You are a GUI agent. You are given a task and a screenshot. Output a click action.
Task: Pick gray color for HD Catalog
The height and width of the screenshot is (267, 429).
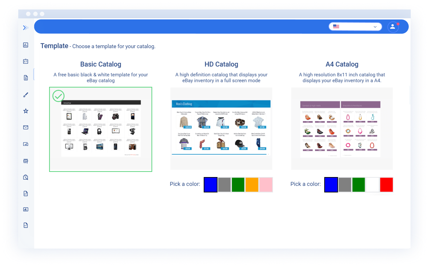click(224, 184)
